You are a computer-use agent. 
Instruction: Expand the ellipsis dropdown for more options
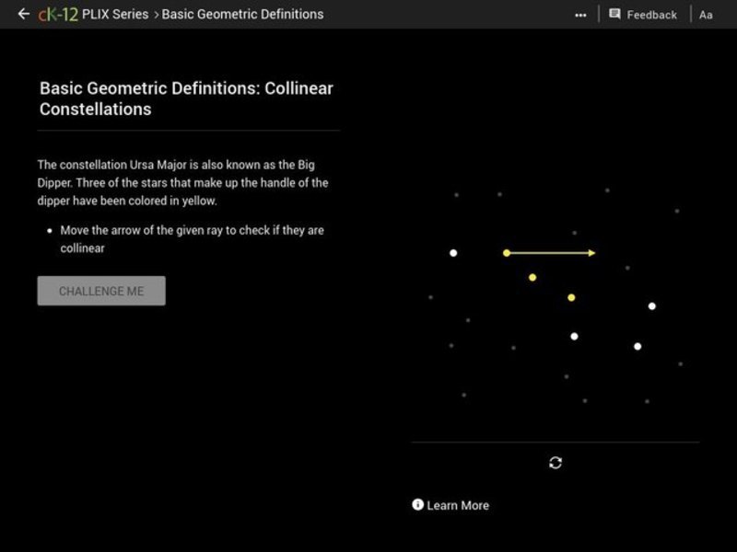[580, 14]
